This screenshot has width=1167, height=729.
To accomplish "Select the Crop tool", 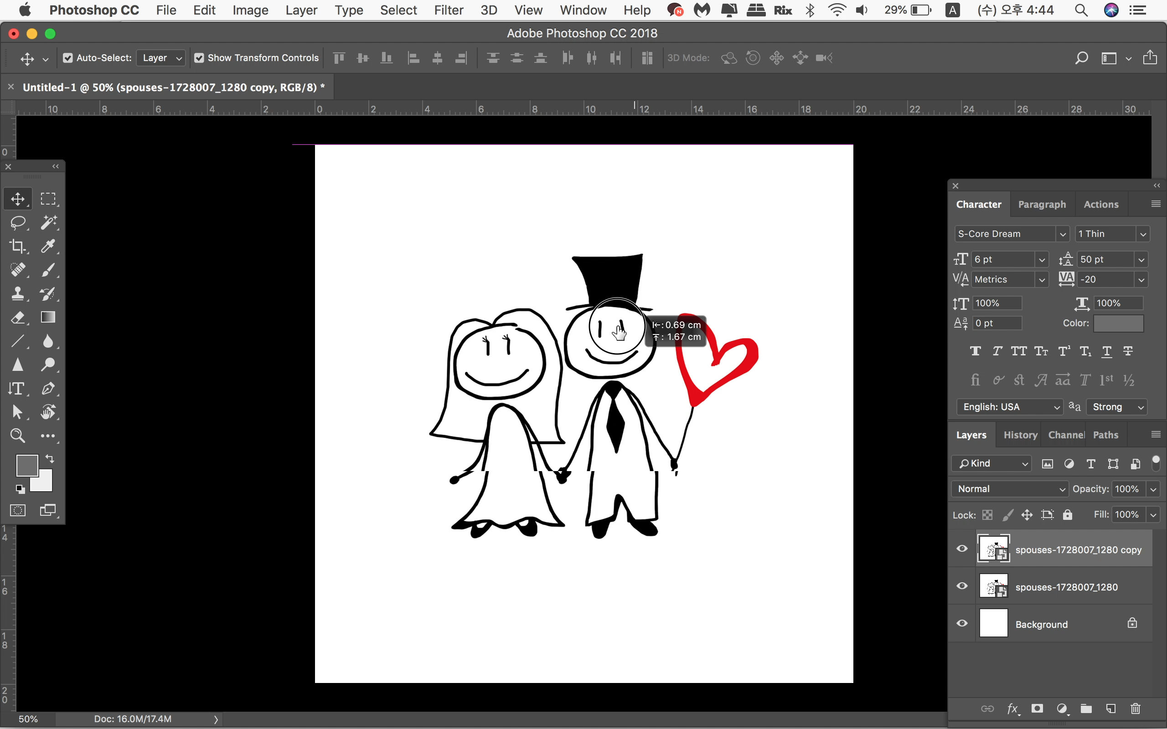I will click(18, 246).
